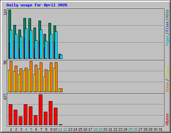Screen dimensions: 171x133
Task: Click the chart title 'Daily usage for April 2026'
Action: click(x=37, y=5)
